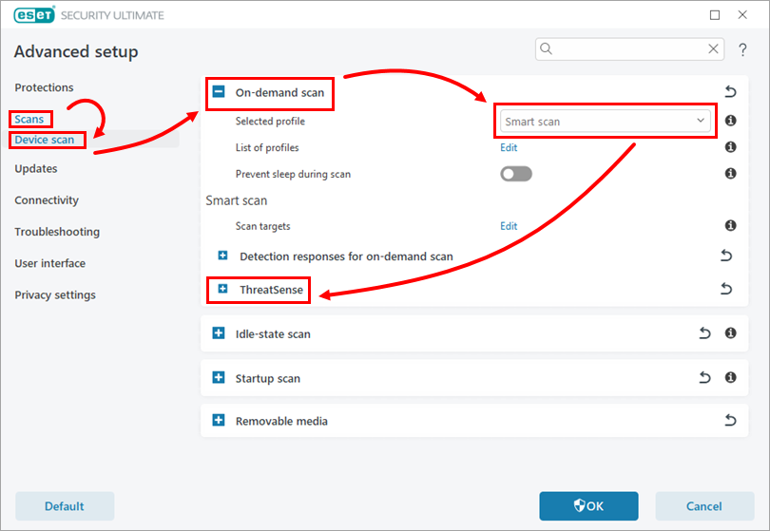Toggle Prevent sleep during scan switch

(516, 174)
